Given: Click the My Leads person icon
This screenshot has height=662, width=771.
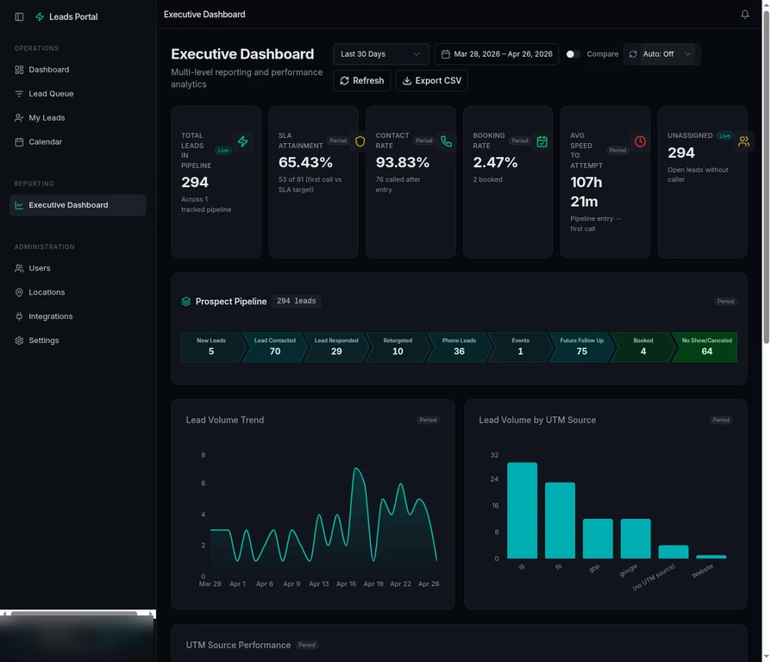Looking at the screenshot, I should 19,117.
